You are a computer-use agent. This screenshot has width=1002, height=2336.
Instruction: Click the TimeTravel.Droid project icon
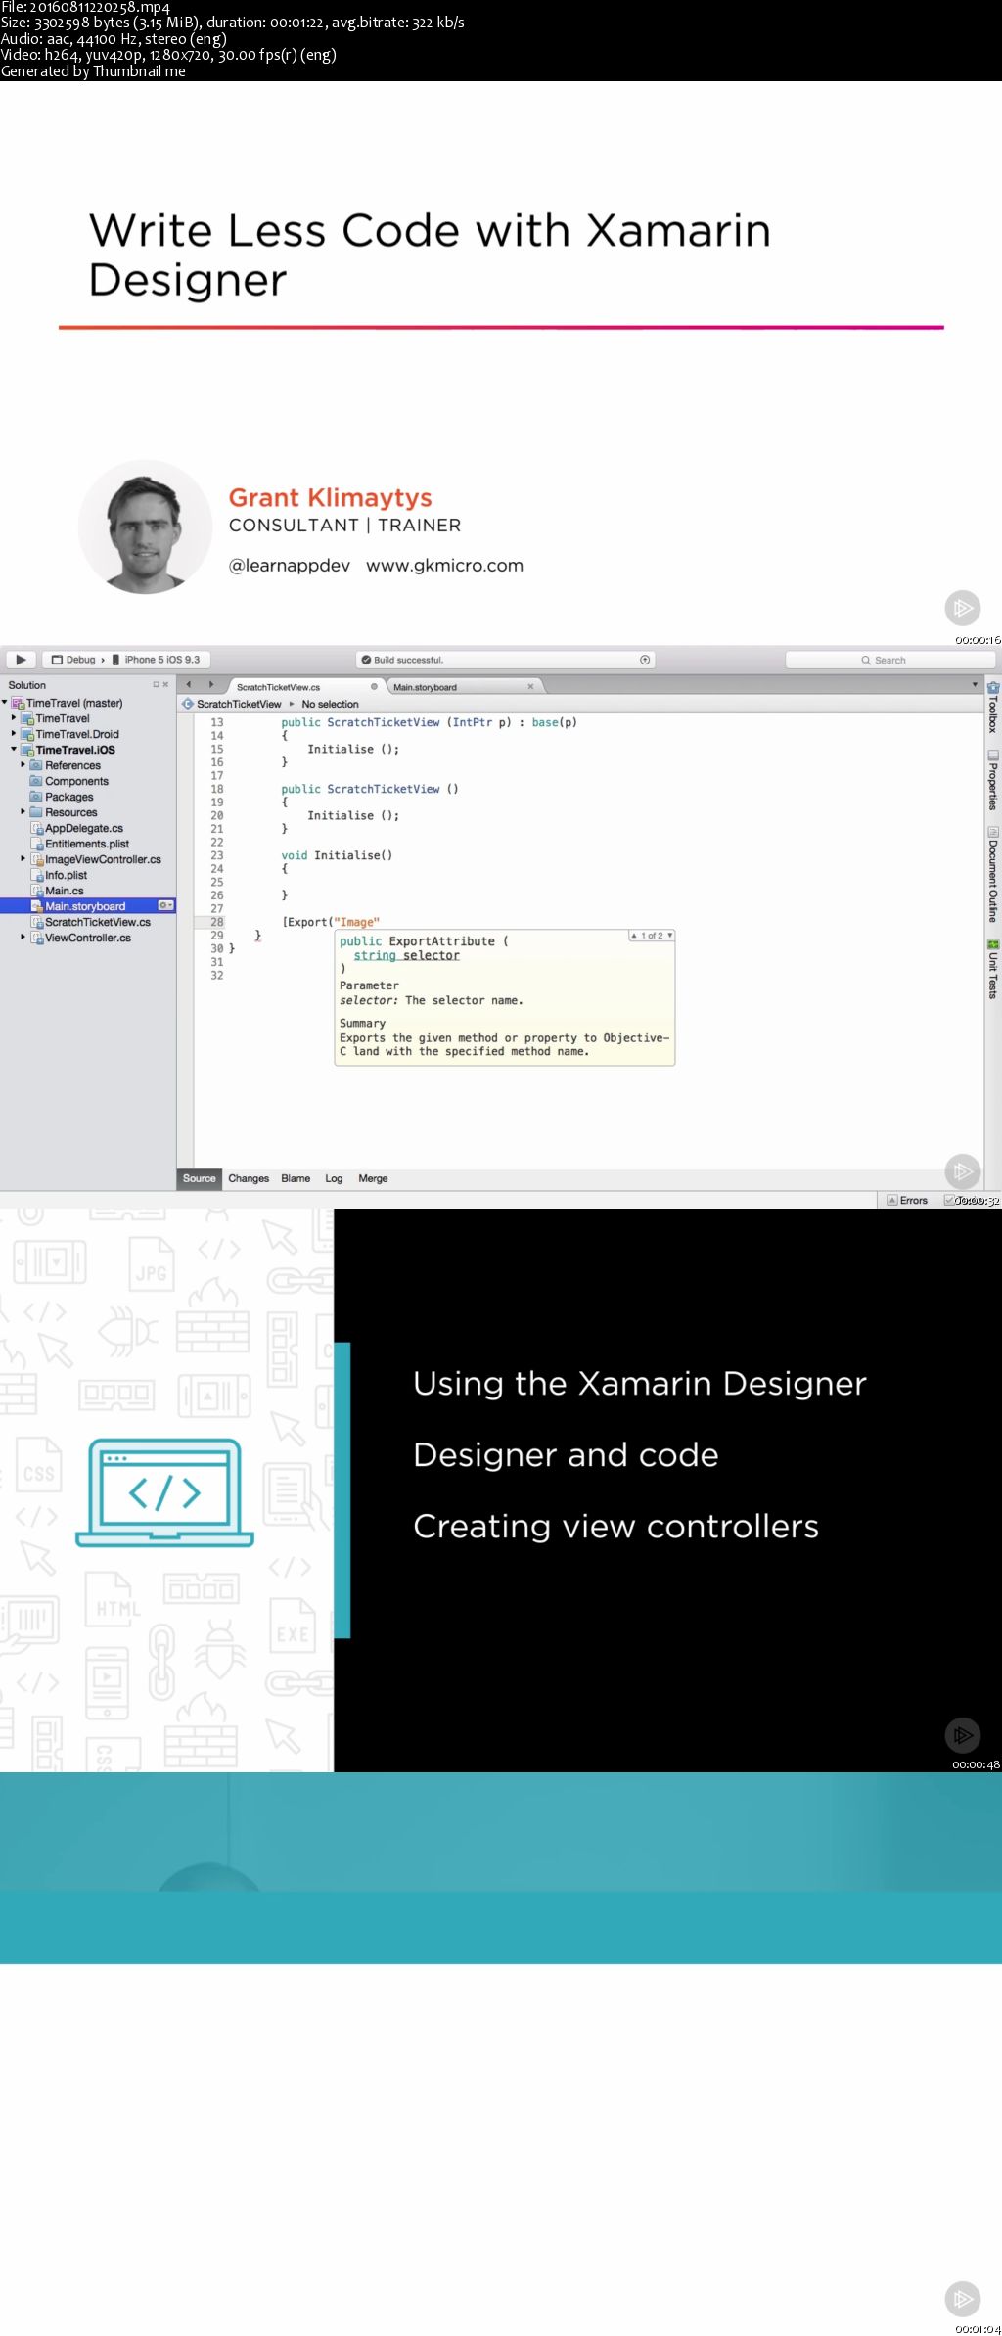click(x=27, y=734)
